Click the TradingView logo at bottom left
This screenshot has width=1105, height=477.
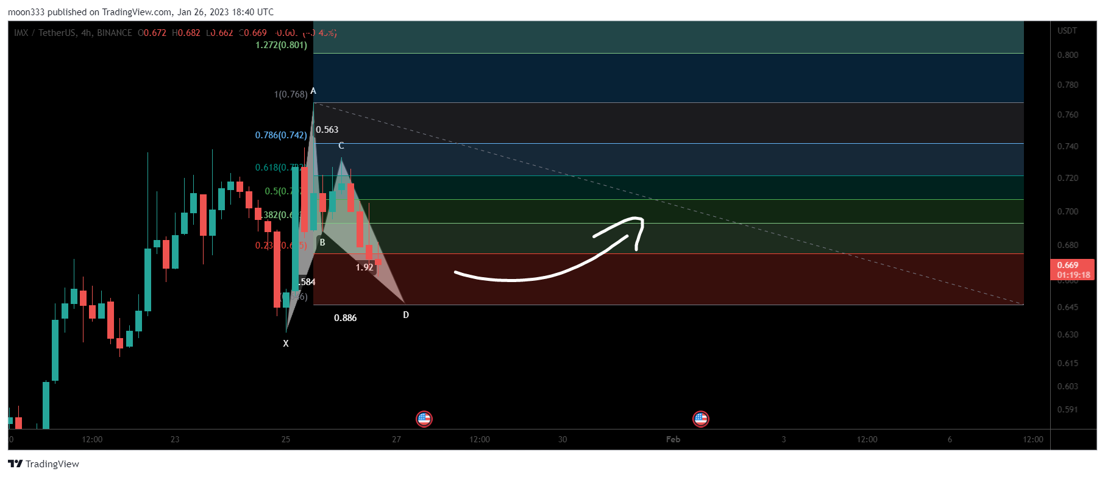[x=44, y=464]
